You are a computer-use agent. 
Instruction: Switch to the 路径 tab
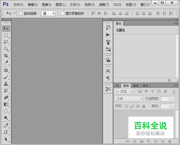146,86
